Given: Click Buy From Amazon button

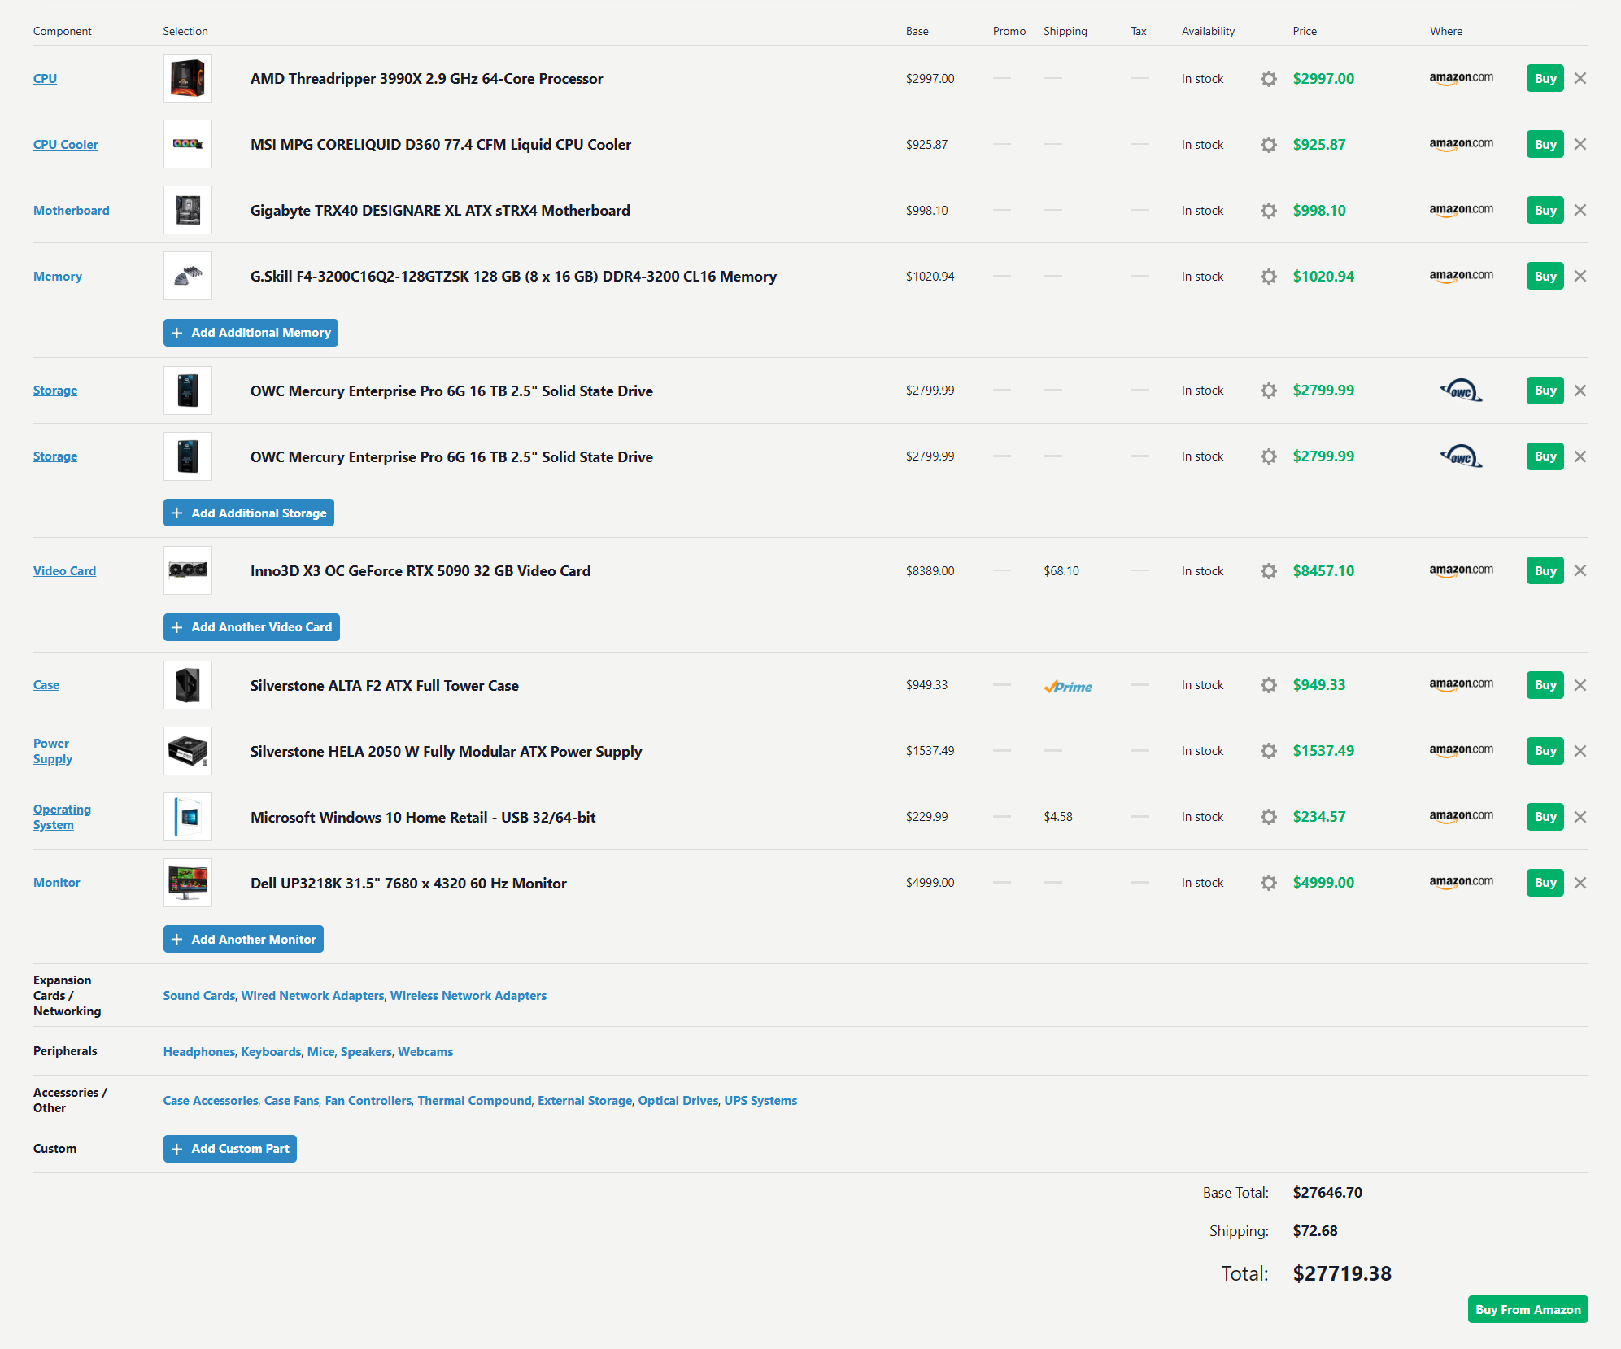Looking at the screenshot, I should pos(1527,1309).
